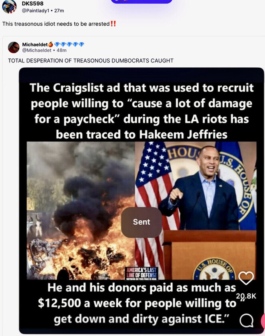Dismiss the Sent notification overlay

tap(141, 222)
